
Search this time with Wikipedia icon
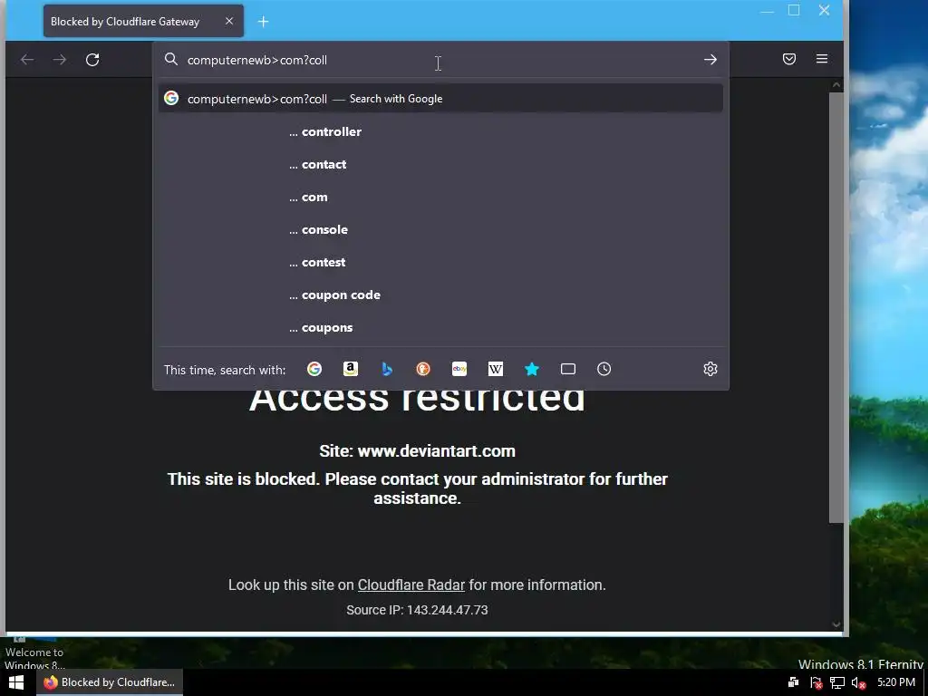click(x=496, y=370)
